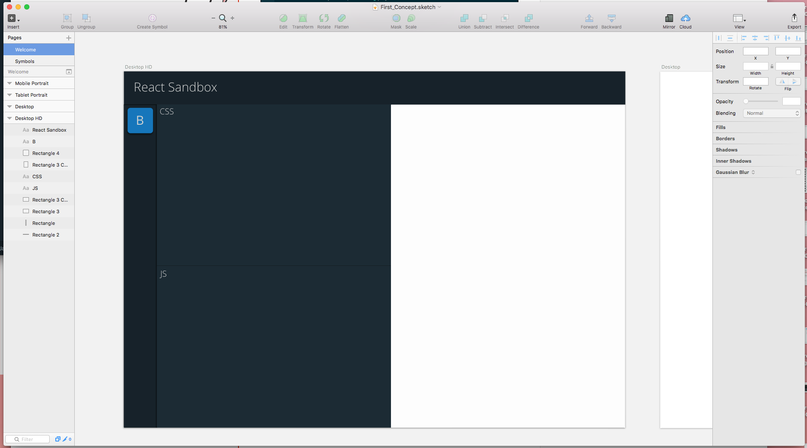Add a new page with plus
Viewport: 807px width, 448px height.
tap(68, 38)
